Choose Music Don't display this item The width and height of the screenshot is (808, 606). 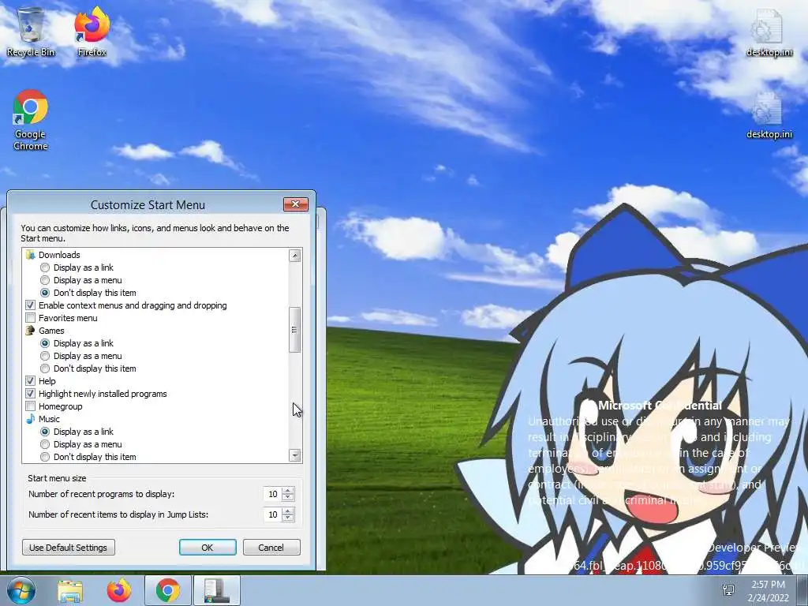click(x=45, y=457)
